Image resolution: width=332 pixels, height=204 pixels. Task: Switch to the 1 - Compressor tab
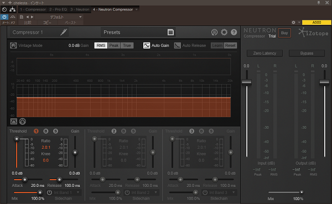(33, 9)
